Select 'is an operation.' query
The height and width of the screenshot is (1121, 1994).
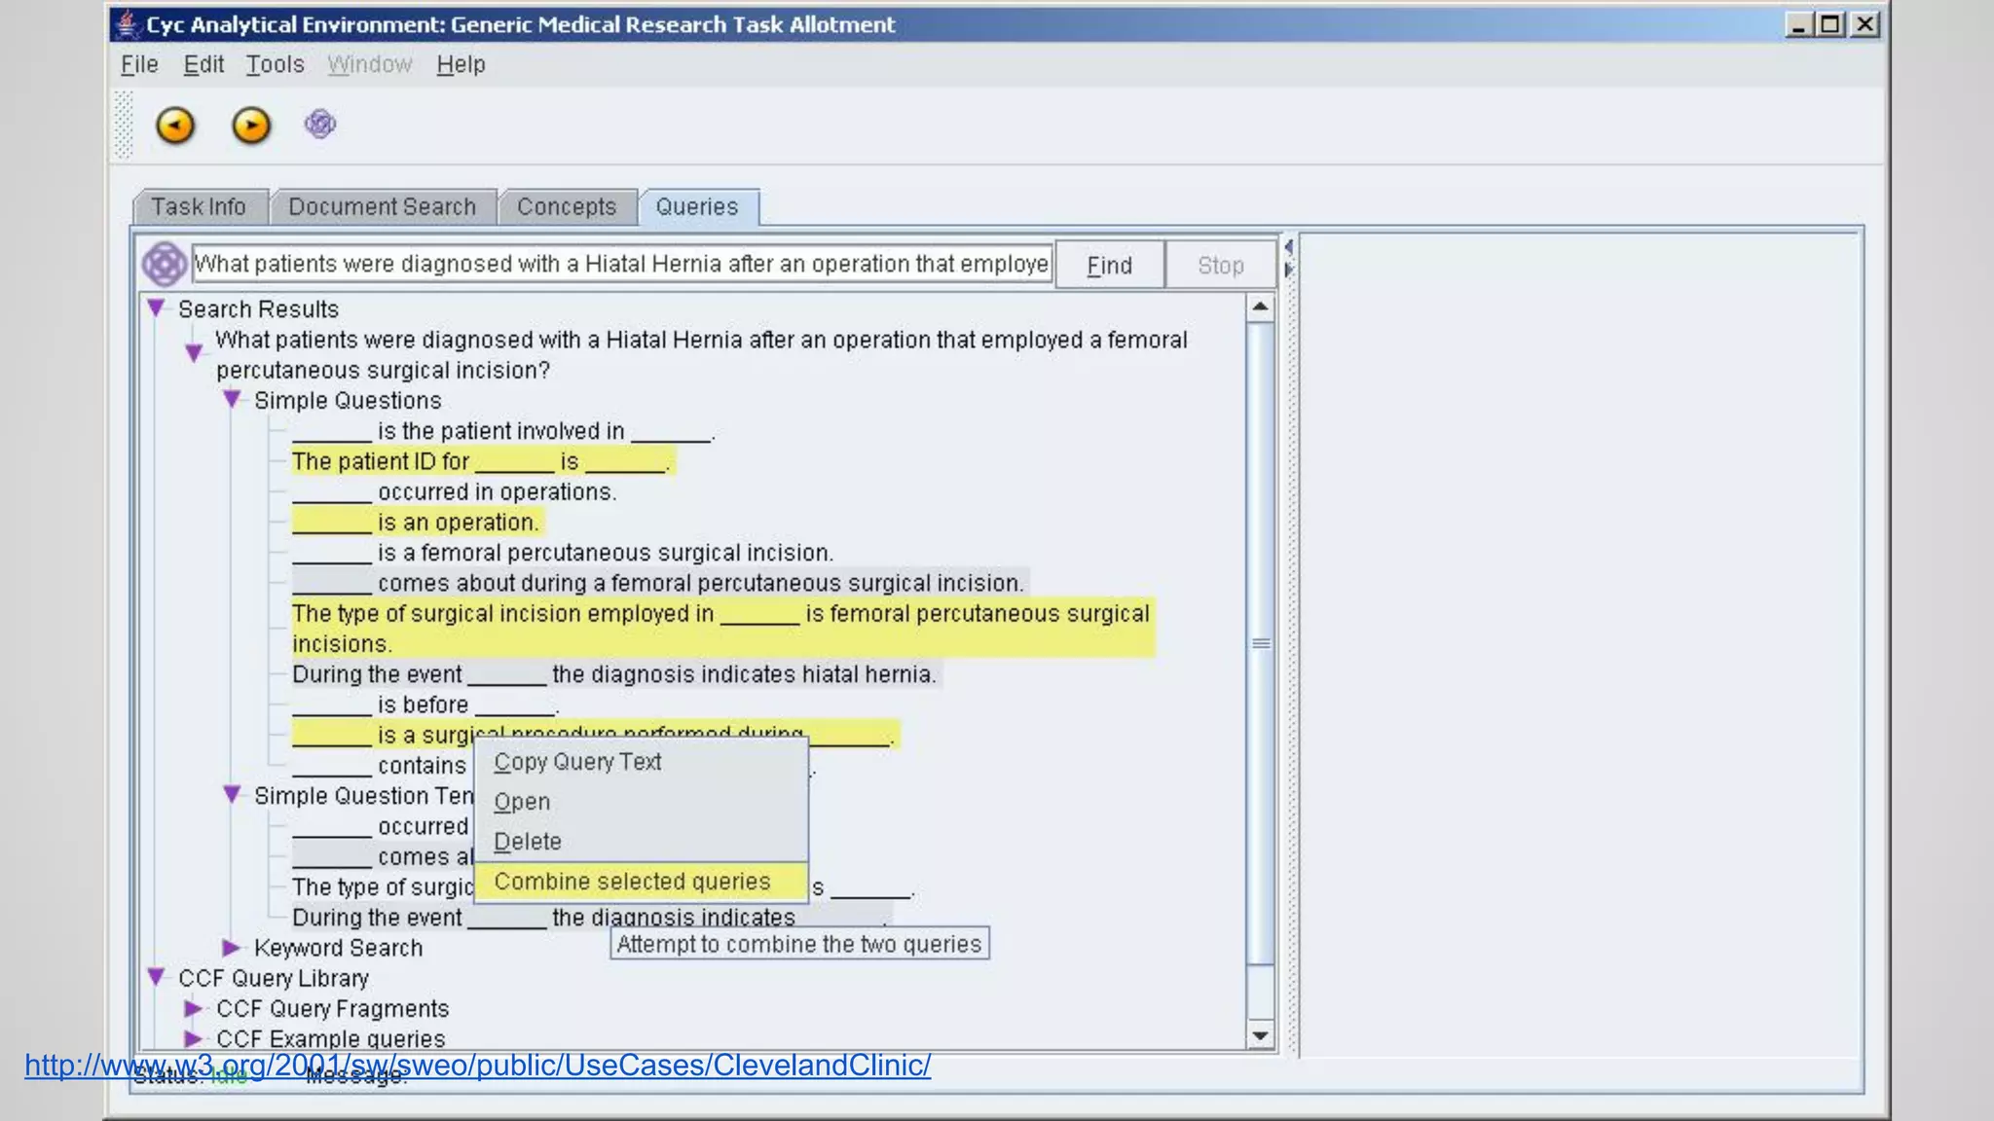click(417, 523)
